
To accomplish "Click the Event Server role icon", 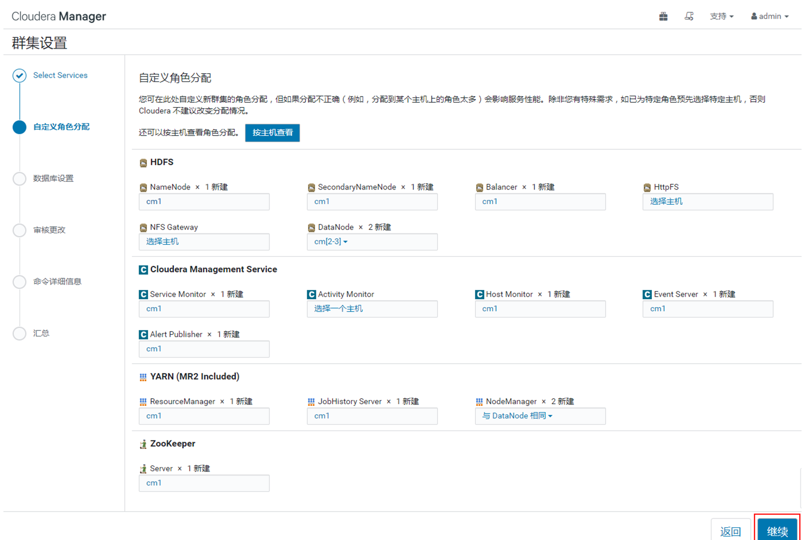I will (647, 295).
